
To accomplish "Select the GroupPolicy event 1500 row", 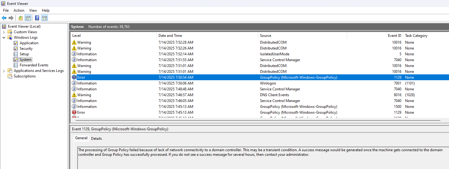I will pyautogui.click(x=260, y=107).
